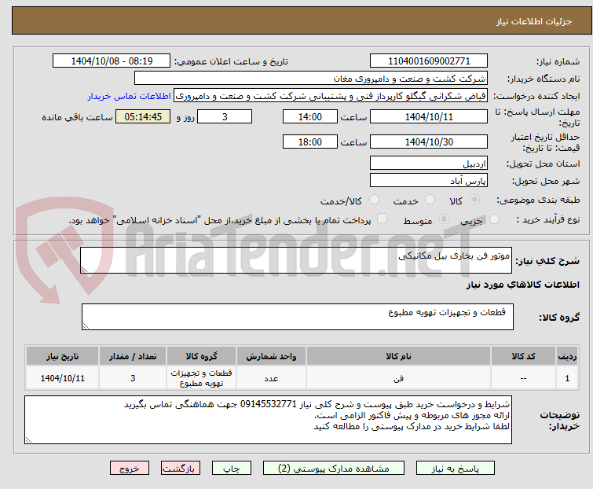Click the city field پارس آباد
The image size is (593, 489).
tap(429, 180)
